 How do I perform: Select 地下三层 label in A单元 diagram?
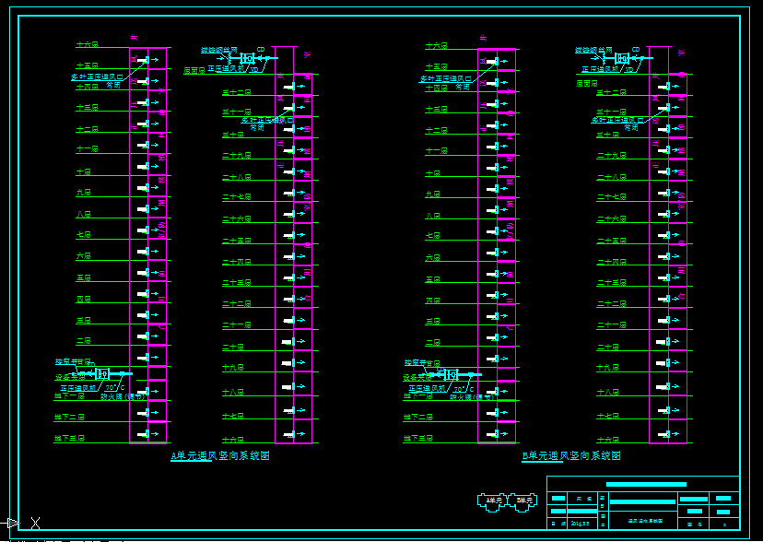pos(69,439)
